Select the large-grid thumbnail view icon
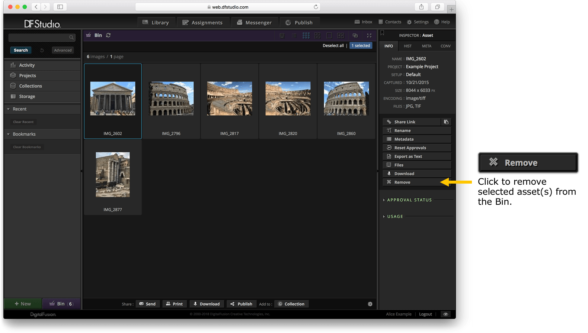588x333 pixels. point(317,35)
